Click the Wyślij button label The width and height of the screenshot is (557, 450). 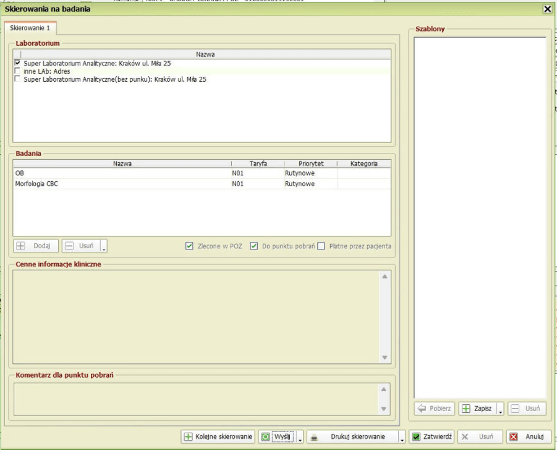pos(283,437)
